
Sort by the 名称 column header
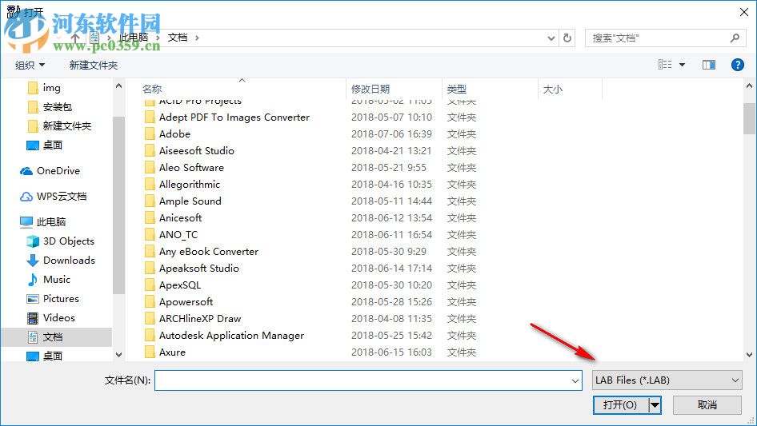click(x=152, y=90)
